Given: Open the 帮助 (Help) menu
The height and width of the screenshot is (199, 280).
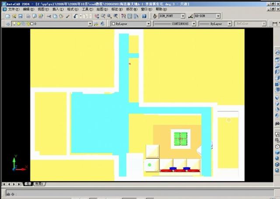Looking at the screenshot, I should [x=161, y=9].
